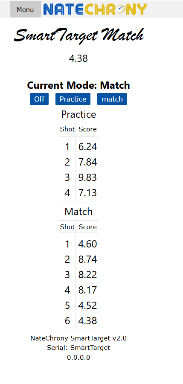
Task: Switch mode to Off
Action: (39, 99)
